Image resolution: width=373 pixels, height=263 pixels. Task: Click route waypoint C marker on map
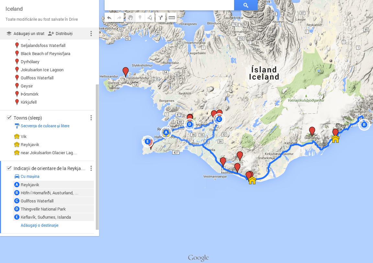pos(219,119)
